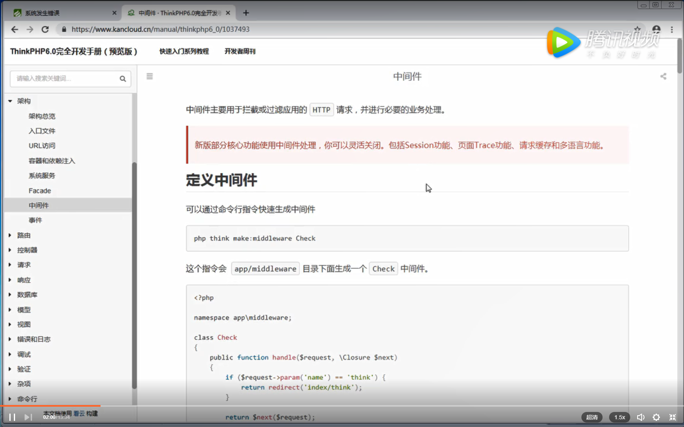Open 架构总览 in the sidebar
This screenshot has width=684, height=427.
point(42,116)
